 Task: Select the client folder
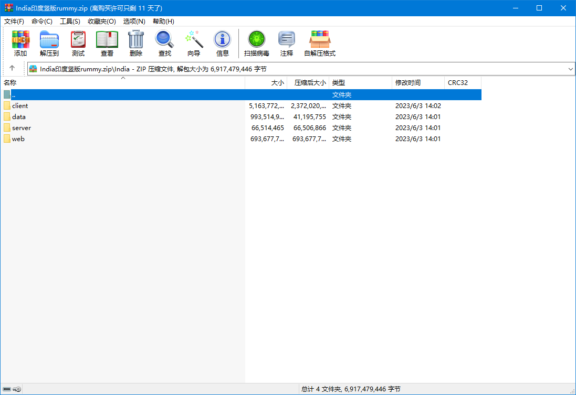tap(20, 106)
